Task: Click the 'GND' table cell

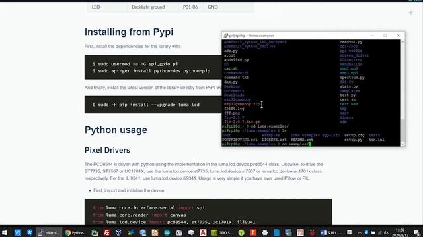Action: point(213,7)
